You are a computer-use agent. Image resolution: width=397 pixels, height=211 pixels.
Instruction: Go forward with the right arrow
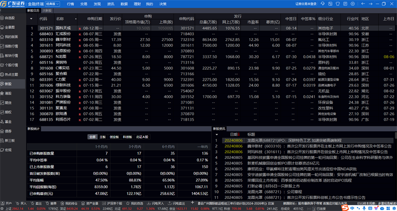click(x=370, y=4)
